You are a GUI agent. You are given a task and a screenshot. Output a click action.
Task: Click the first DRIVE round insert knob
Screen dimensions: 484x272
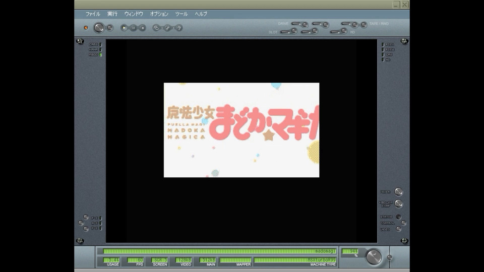coord(305,25)
